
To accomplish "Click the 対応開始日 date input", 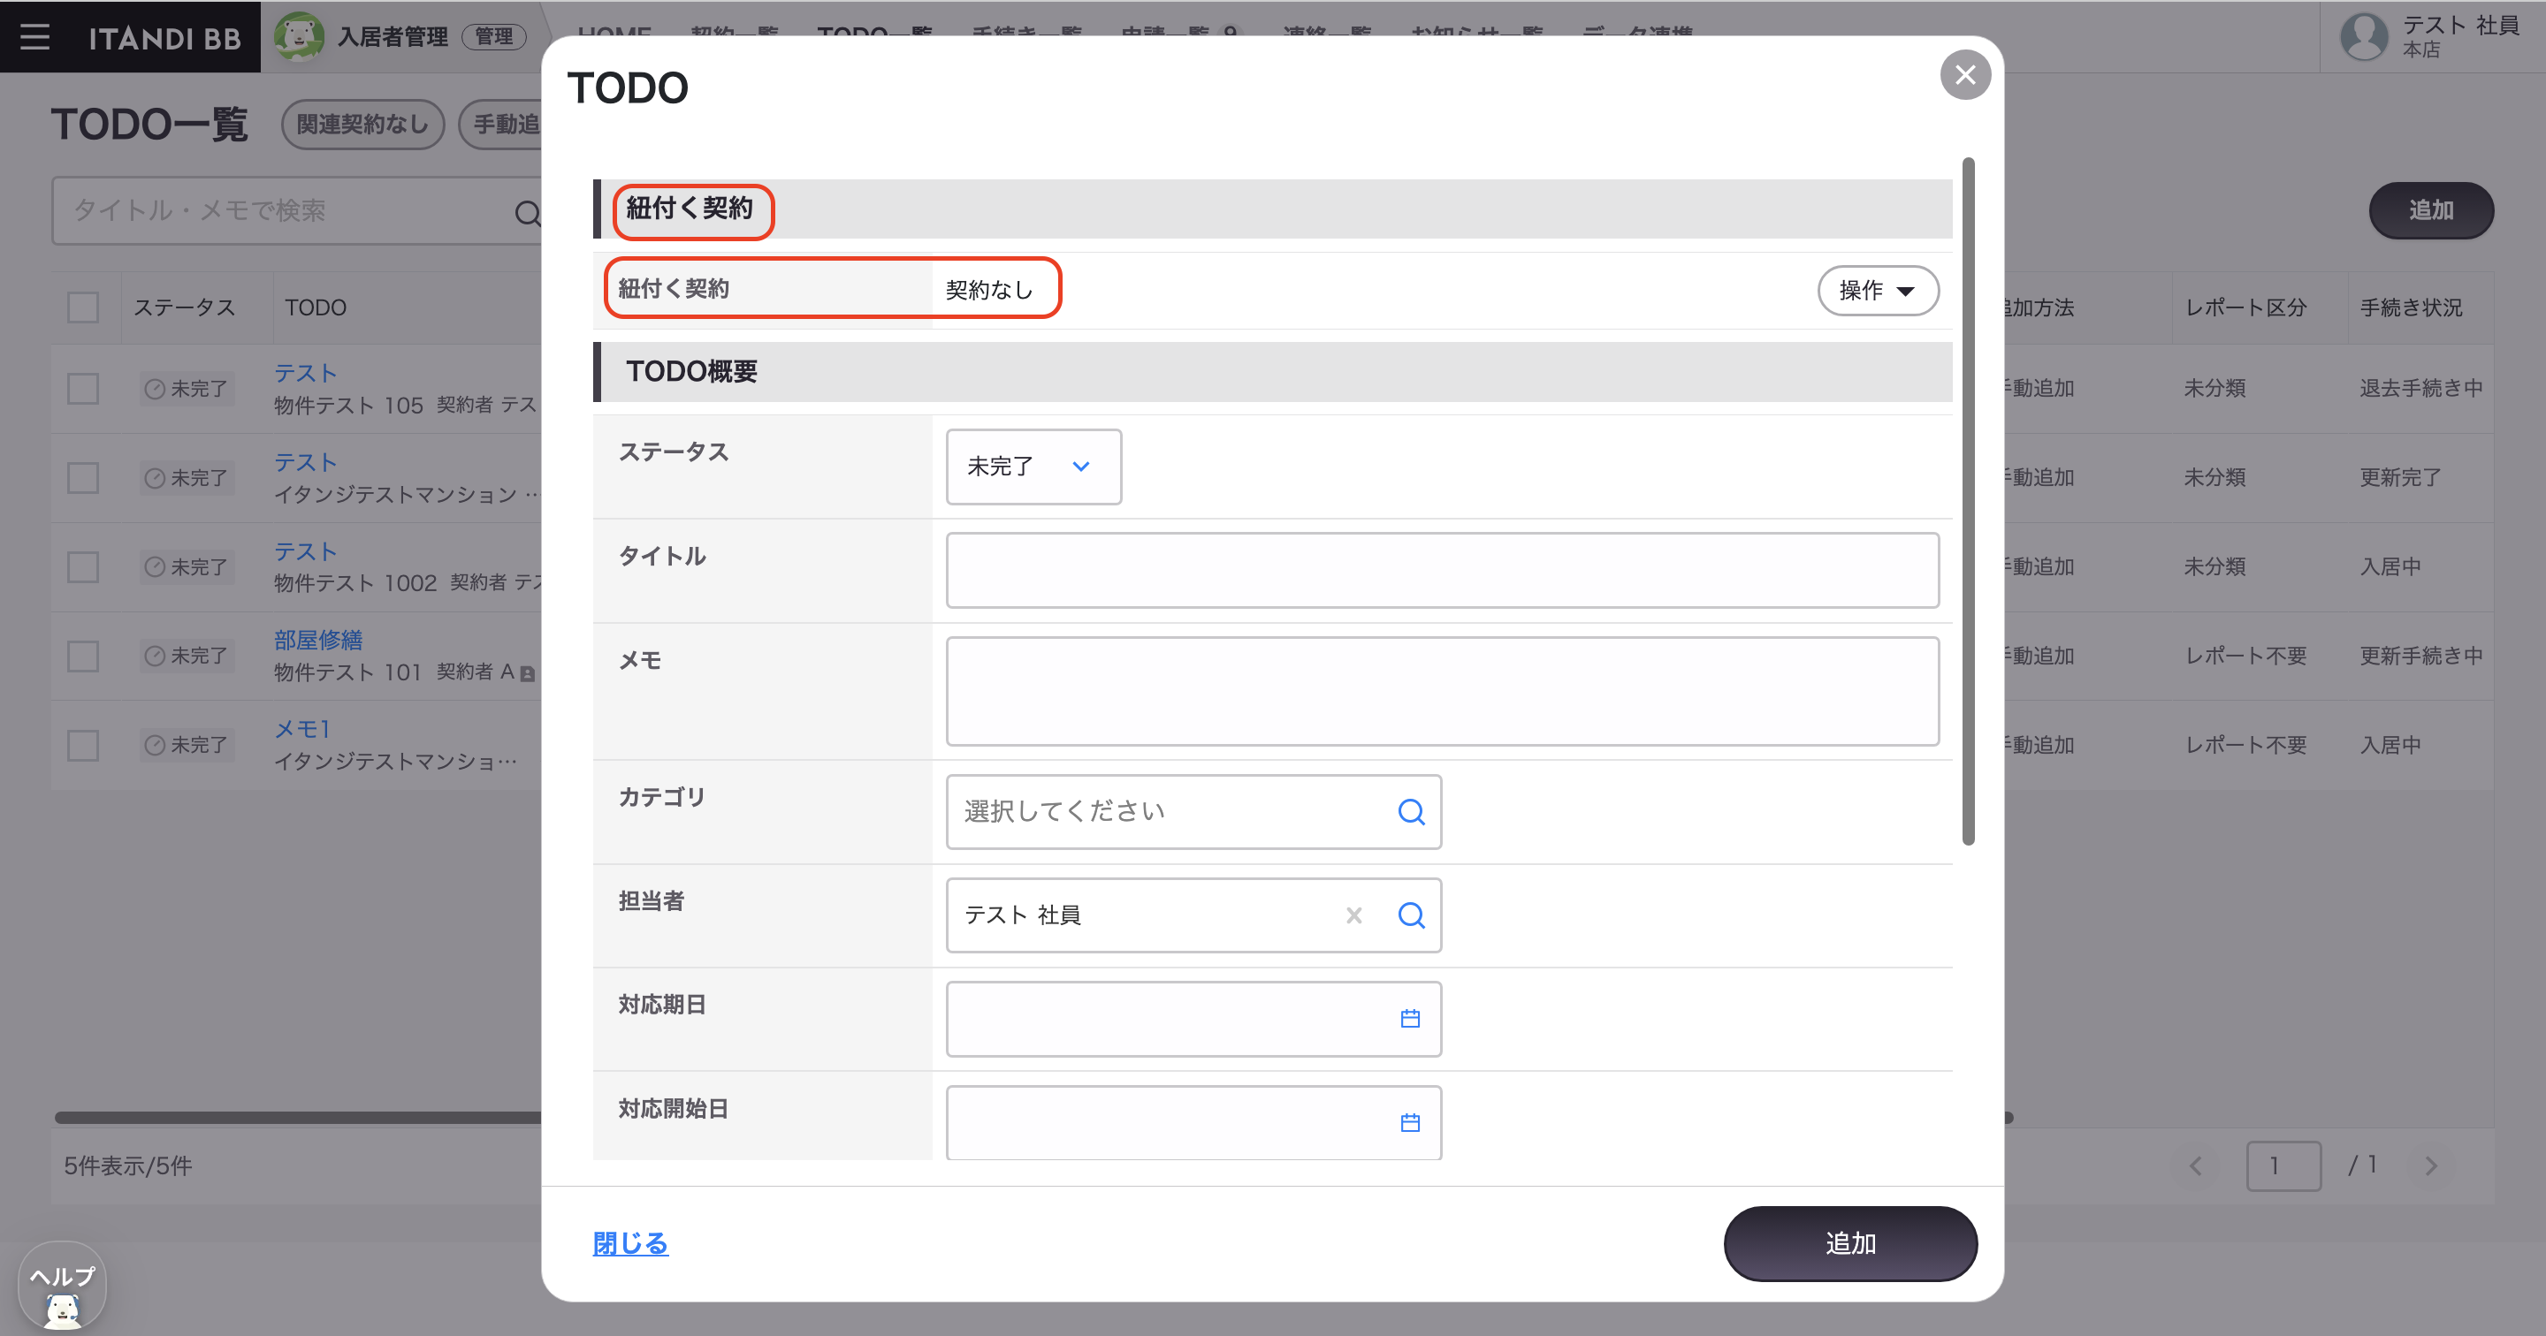I will tap(1194, 1122).
